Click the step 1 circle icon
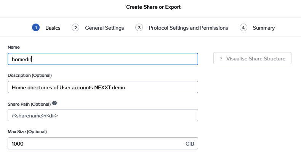This screenshot has width=301, height=157. click(36, 28)
